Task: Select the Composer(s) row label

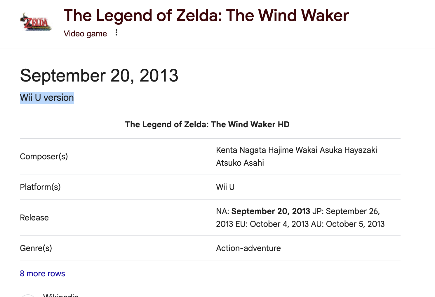Action: [x=44, y=156]
